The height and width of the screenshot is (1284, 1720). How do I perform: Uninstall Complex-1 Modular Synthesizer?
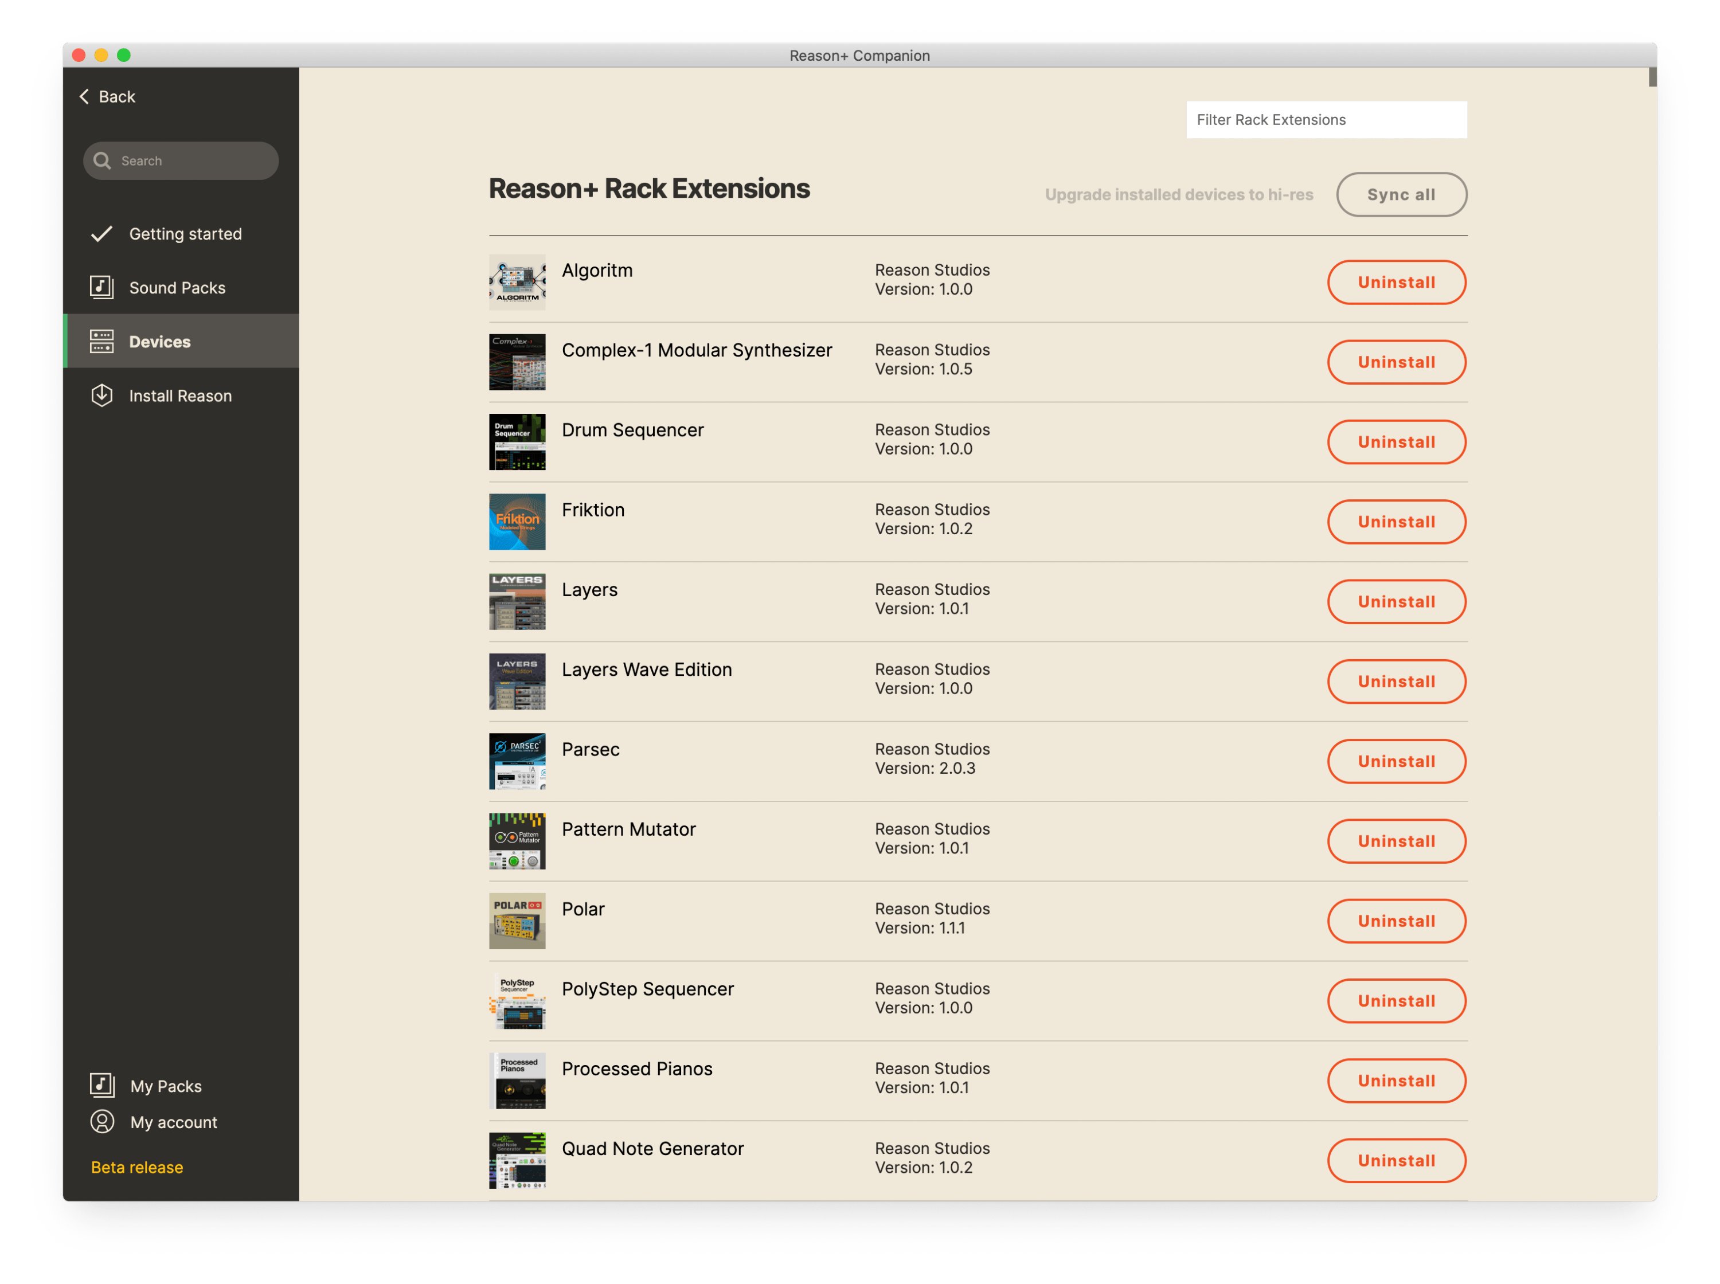[1396, 362]
